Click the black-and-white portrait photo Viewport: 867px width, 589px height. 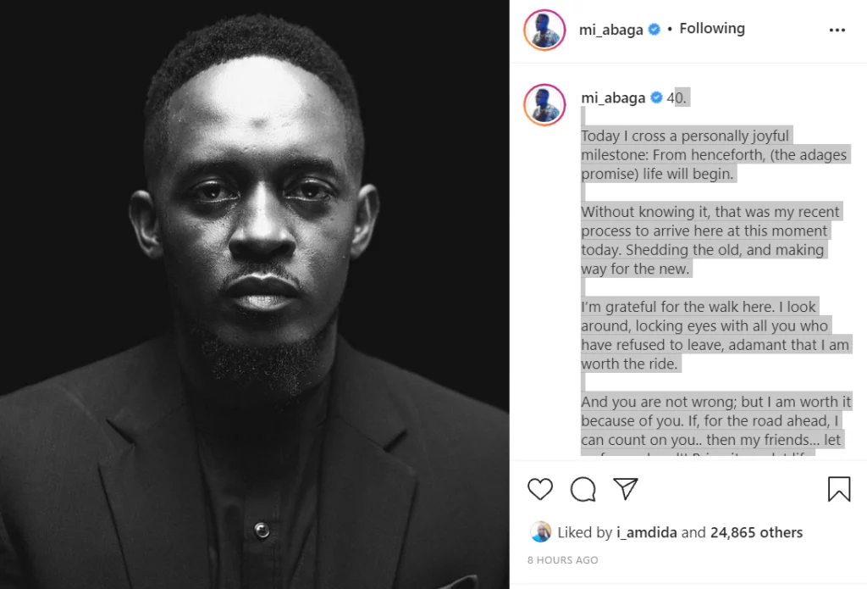[x=254, y=295]
